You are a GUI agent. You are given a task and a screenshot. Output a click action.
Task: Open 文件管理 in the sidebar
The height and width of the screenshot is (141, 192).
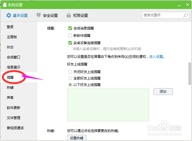click(x=14, y=118)
